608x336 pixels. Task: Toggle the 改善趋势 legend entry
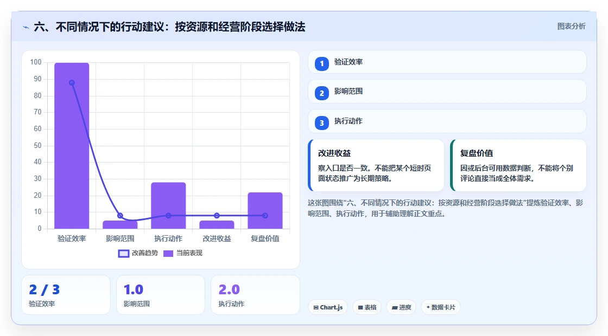pos(138,253)
